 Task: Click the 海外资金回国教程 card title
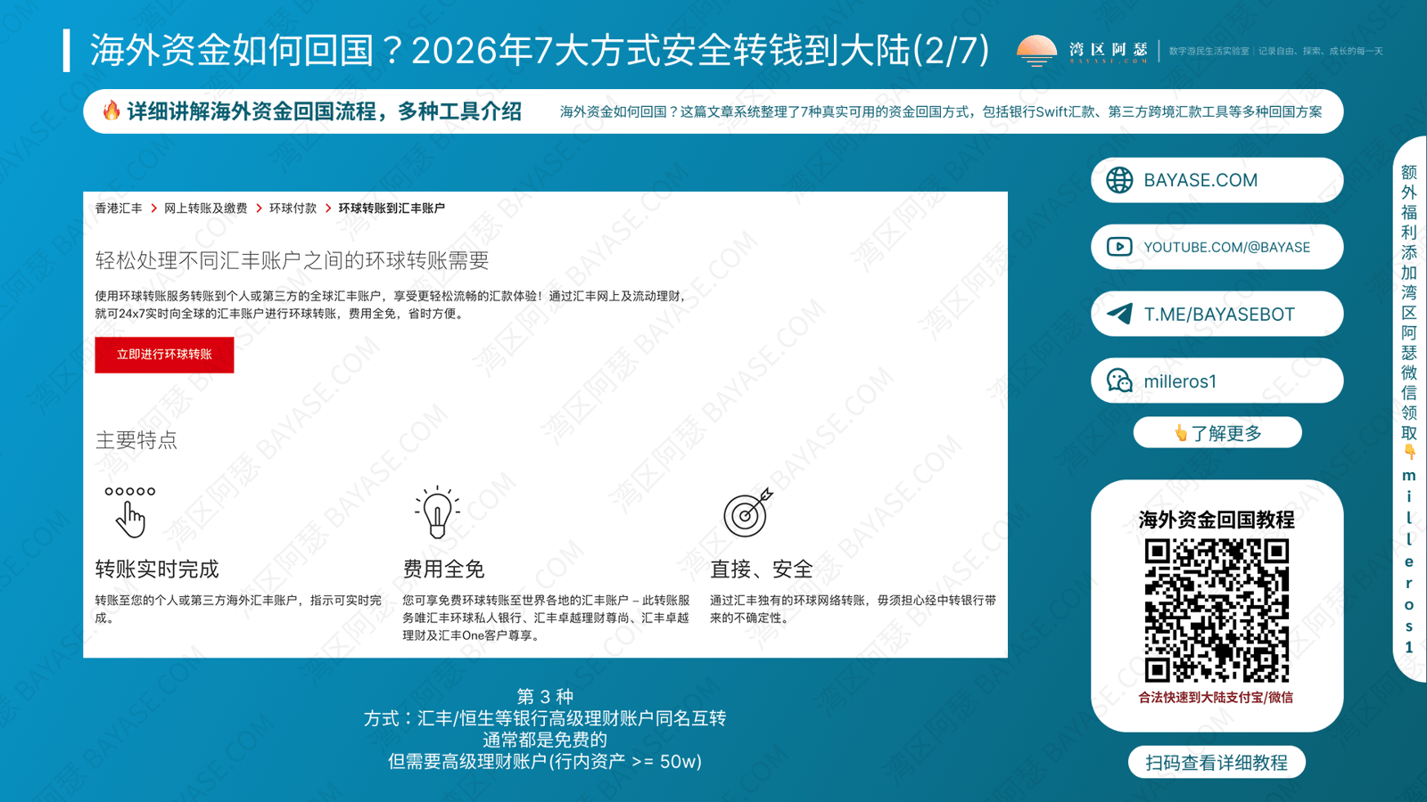[1217, 520]
